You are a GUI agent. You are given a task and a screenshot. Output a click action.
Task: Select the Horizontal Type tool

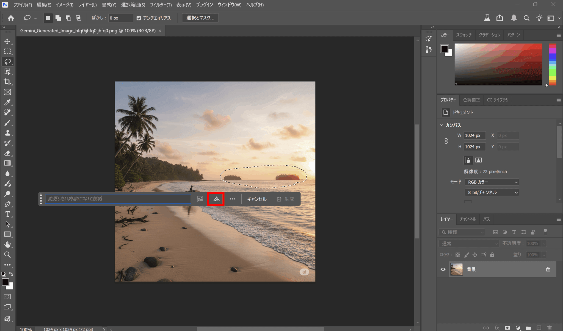[7, 214]
